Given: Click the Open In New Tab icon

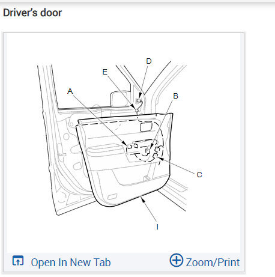Looking at the screenshot, I should click(18, 261).
